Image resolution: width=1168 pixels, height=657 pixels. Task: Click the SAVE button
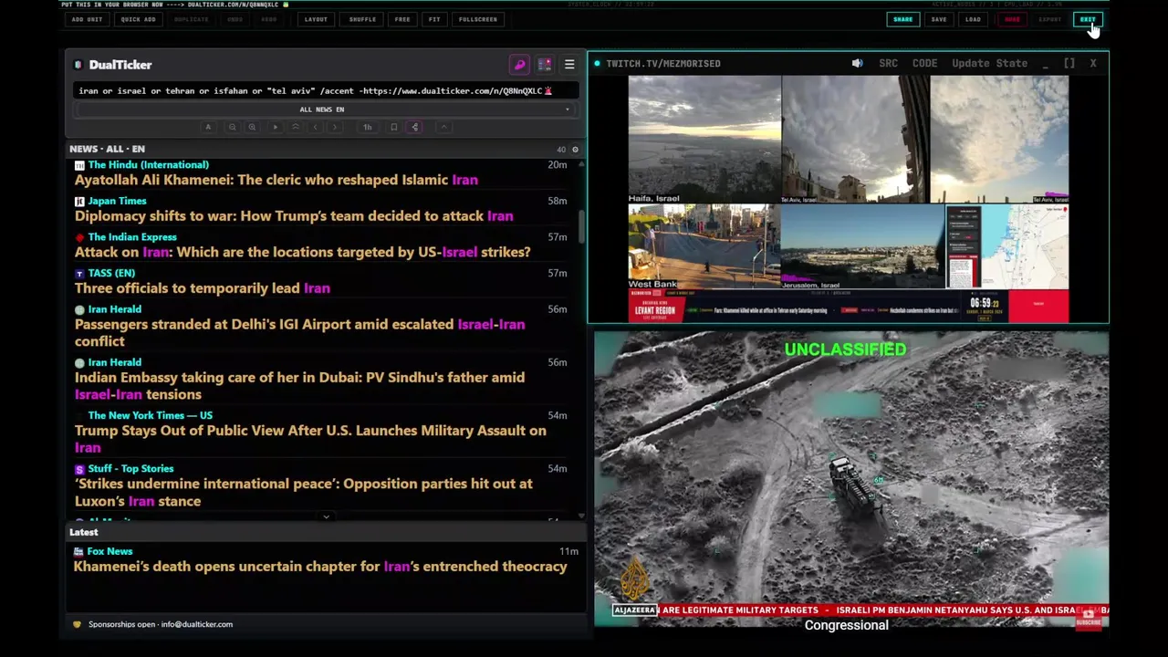pyautogui.click(x=938, y=19)
